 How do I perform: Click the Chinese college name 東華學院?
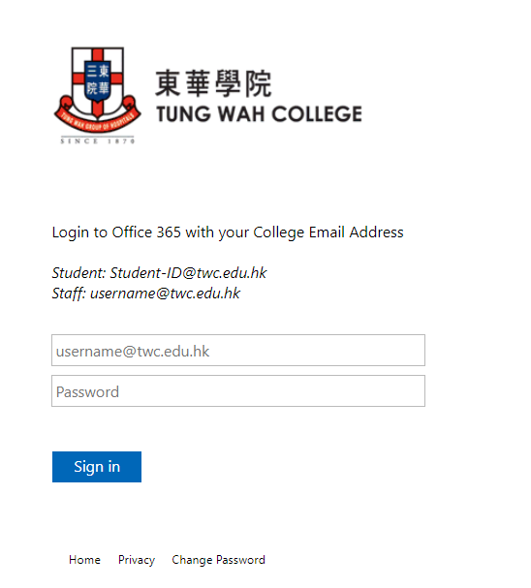(x=213, y=83)
